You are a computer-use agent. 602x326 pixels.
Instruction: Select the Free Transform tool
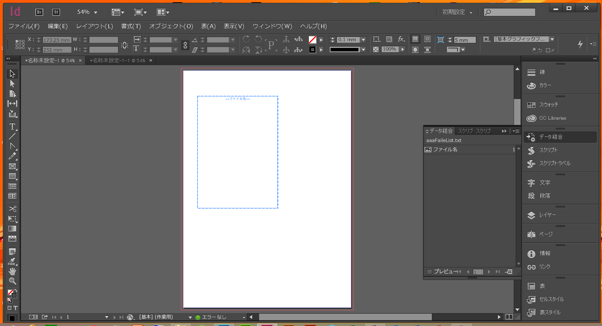pyautogui.click(x=12, y=219)
